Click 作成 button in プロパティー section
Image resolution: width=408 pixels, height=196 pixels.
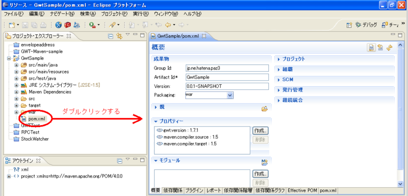click(261, 131)
